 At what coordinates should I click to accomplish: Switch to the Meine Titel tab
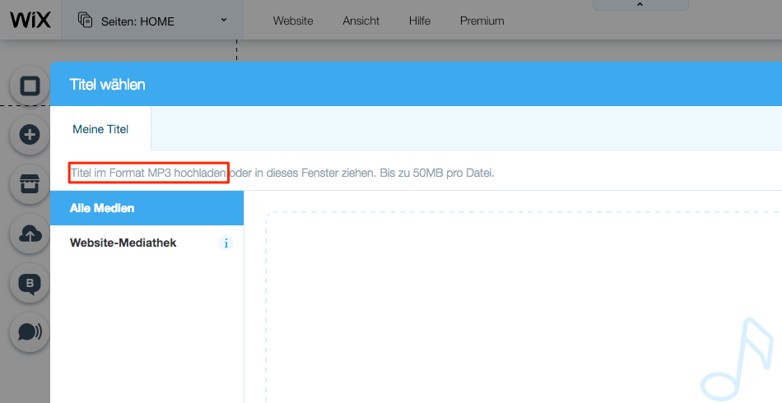coord(100,129)
